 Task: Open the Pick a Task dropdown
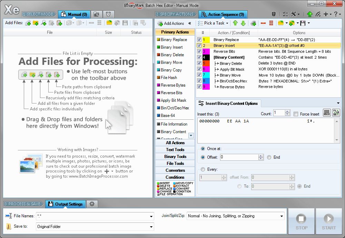(213, 23)
